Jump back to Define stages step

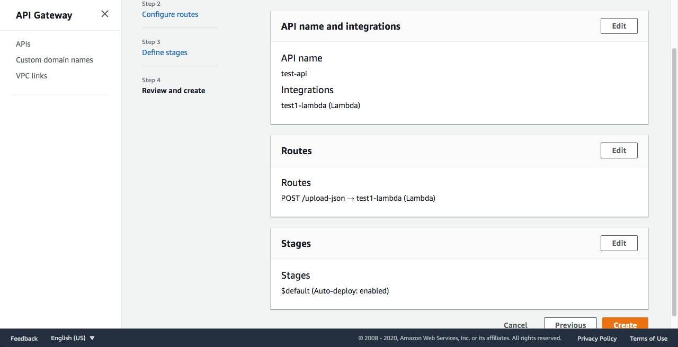[x=165, y=52]
